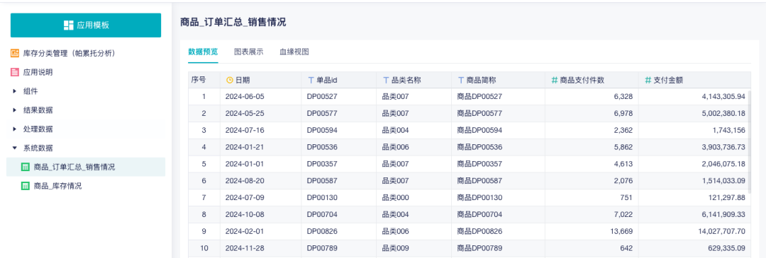Expand the 处理数据 tree node

point(15,129)
